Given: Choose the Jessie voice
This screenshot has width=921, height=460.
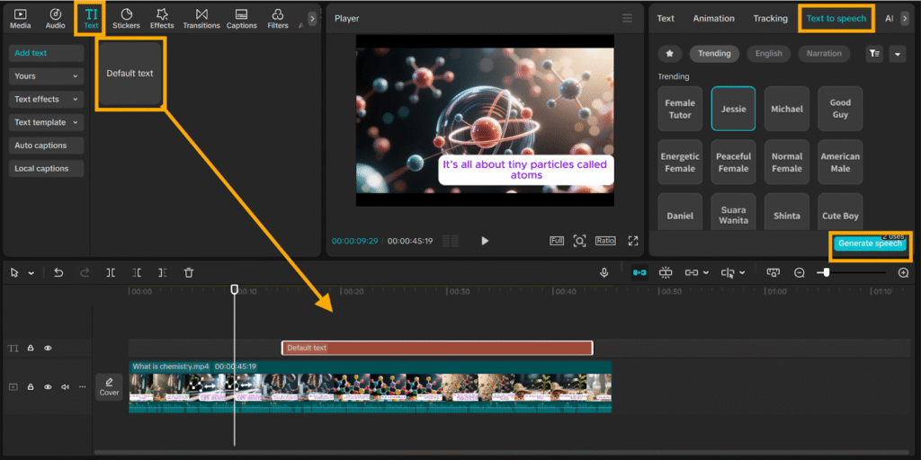Looking at the screenshot, I should click(x=734, y=109).
